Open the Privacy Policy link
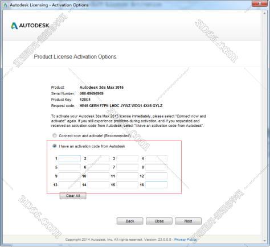This screenshot has height=247, width=270. point(185,240)
